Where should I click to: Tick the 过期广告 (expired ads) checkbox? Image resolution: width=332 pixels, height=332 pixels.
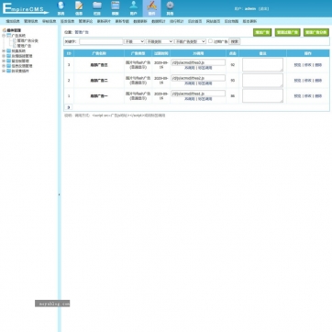coord(210,41)
